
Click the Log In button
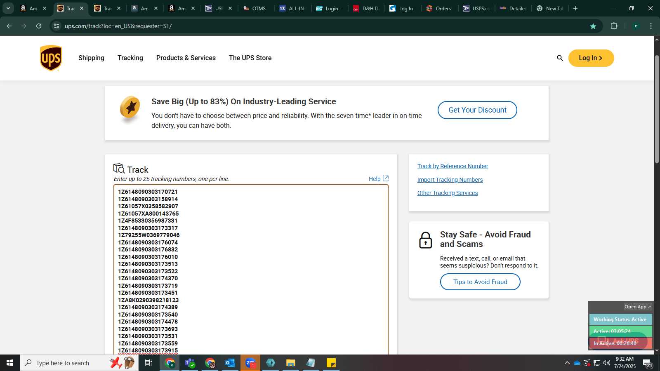coord(591,58)
